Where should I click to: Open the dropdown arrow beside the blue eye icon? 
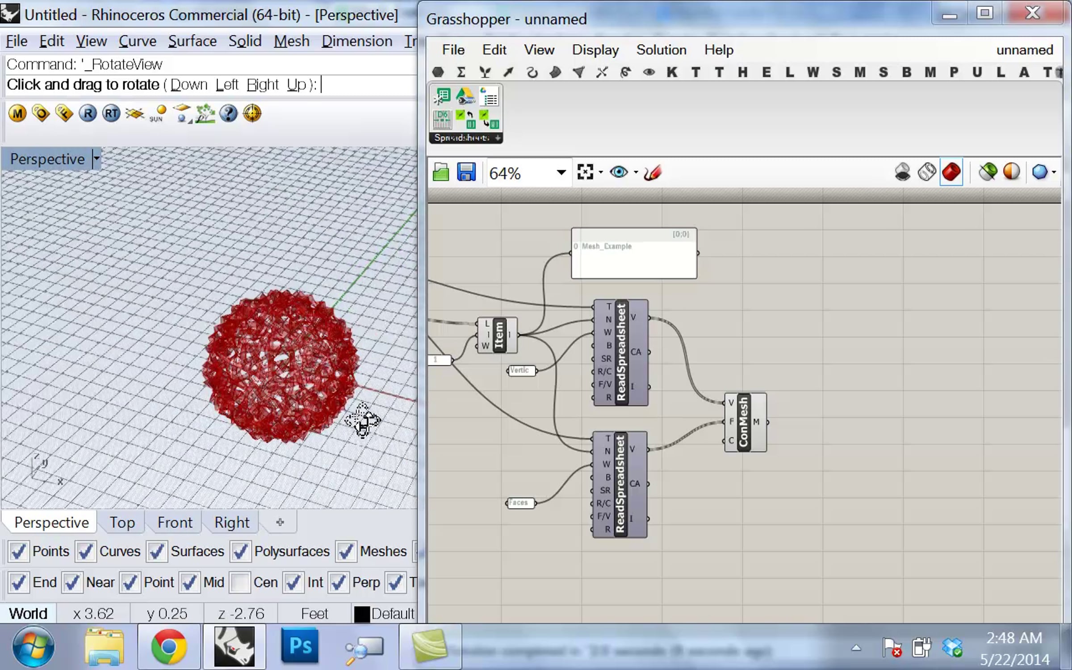coord(636,172)
